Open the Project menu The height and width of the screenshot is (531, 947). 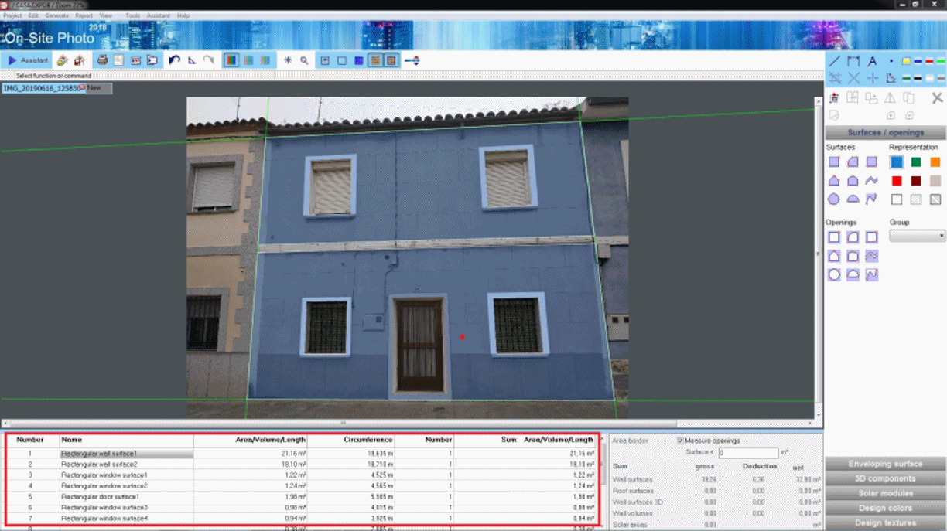point(12,15)
